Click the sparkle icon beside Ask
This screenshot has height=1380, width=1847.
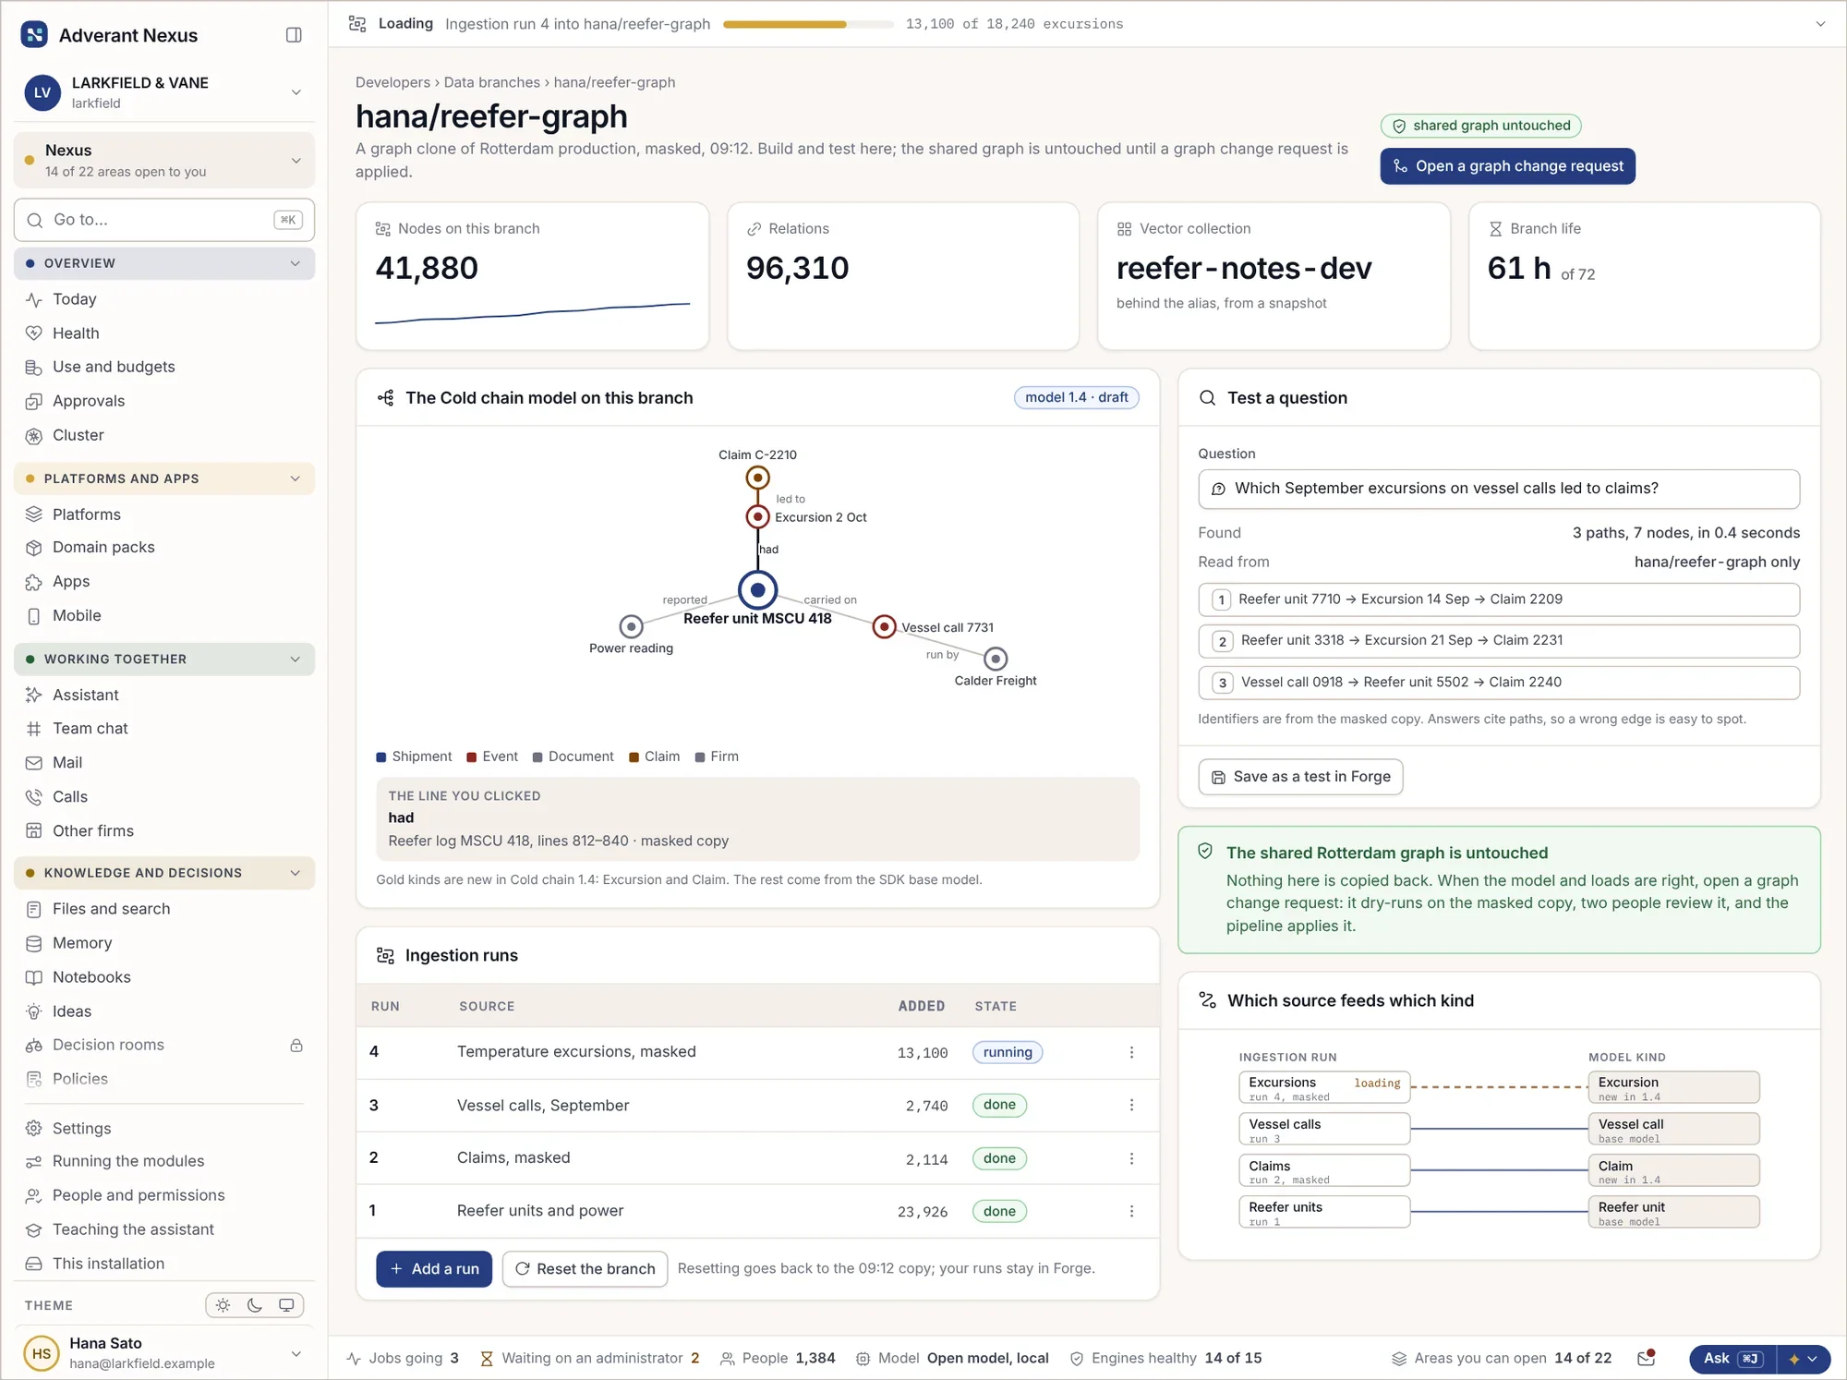[1794, 1359]
